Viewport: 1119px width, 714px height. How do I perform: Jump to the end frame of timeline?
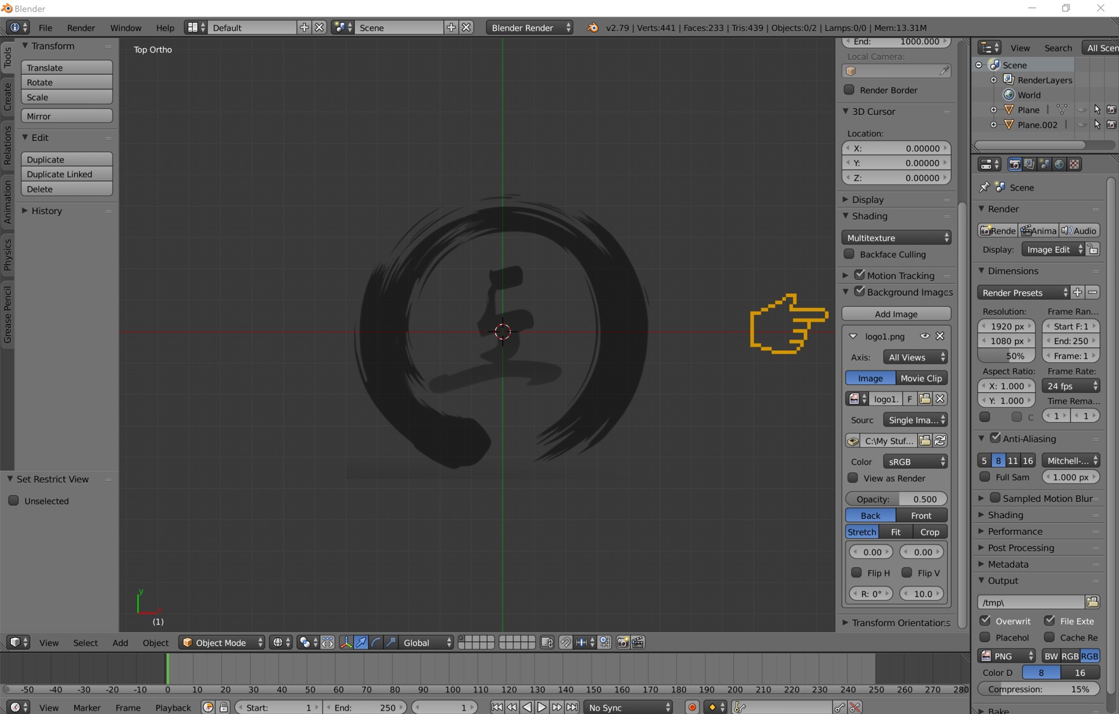[x=572, y=707]
